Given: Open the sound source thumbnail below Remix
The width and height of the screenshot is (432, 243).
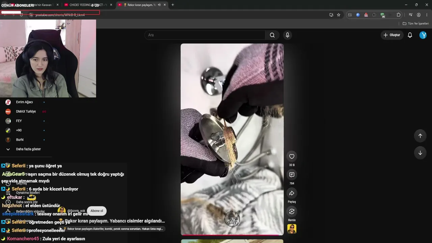Looking at the screenshot, I should [x=292, y=229].
